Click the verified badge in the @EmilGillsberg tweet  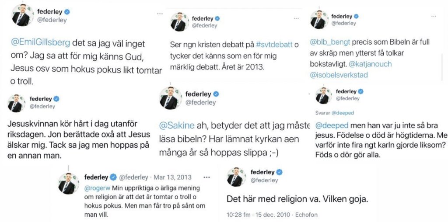pyautogui.click(x=67, y=12)
